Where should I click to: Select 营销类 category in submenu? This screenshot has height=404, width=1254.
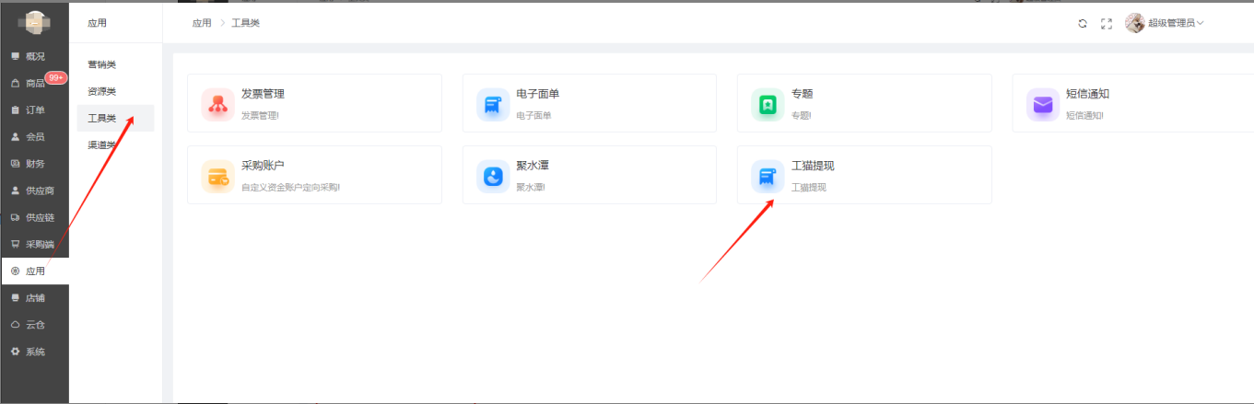click(x=101, y=64)
